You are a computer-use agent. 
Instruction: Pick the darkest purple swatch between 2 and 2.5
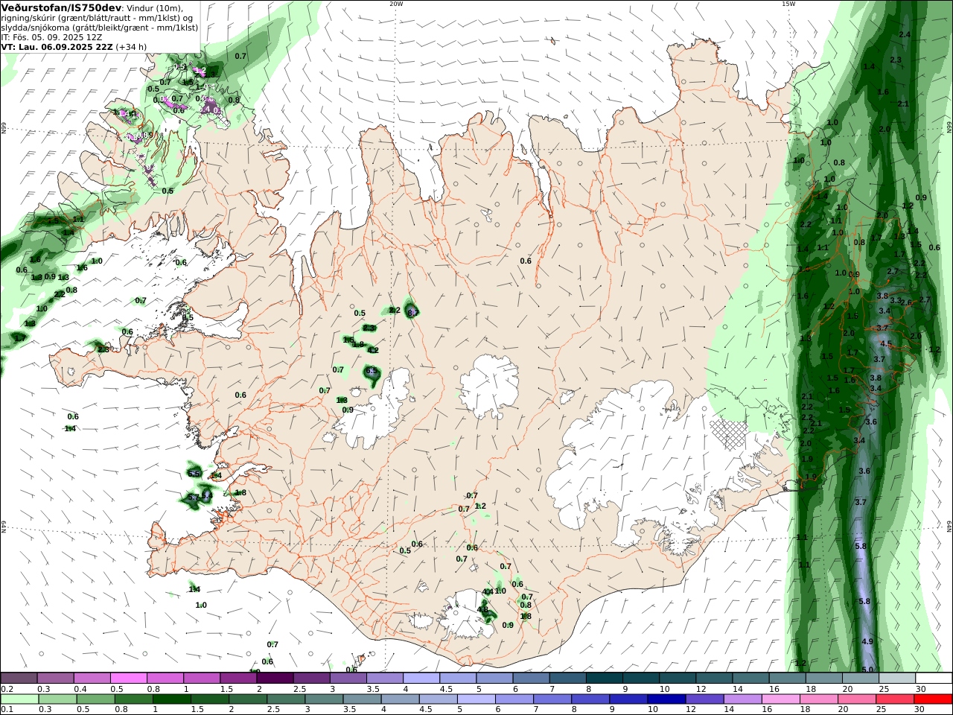click(275, 679)
